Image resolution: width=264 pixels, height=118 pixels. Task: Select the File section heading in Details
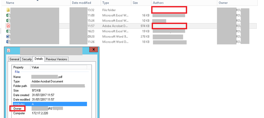pos(17,72)
